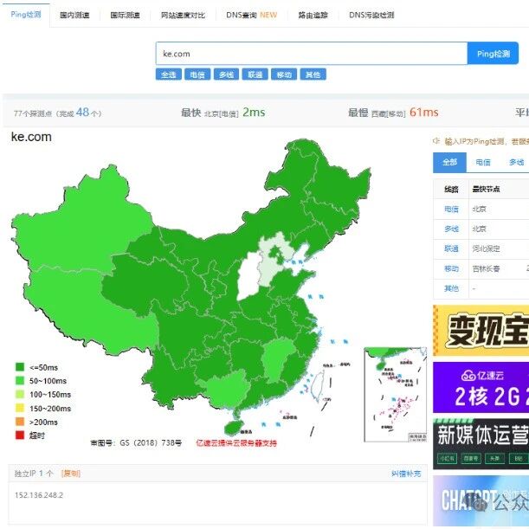529x529 pixels.
Task: Click the 100~150ms light green legend swatch
Action: pyautogui.click(x=20, y=395)
